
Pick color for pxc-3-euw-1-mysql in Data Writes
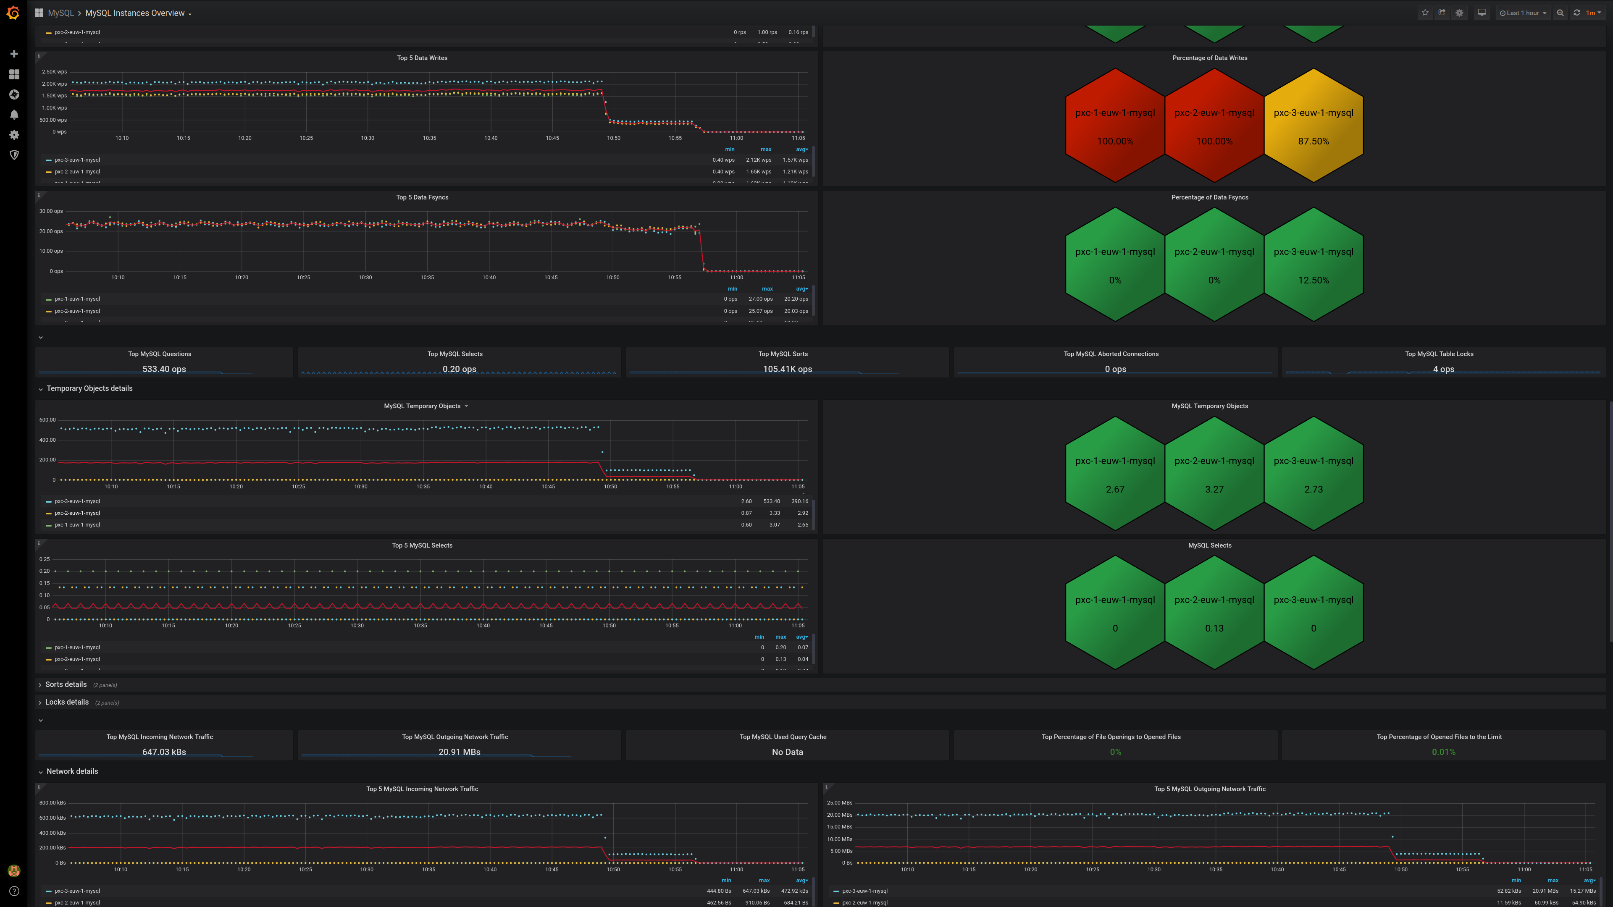coord(49,160)
